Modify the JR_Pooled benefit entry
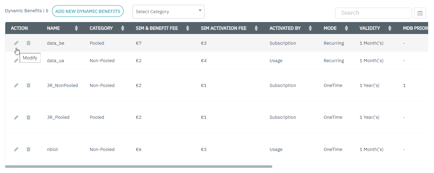 pos(16,117)
